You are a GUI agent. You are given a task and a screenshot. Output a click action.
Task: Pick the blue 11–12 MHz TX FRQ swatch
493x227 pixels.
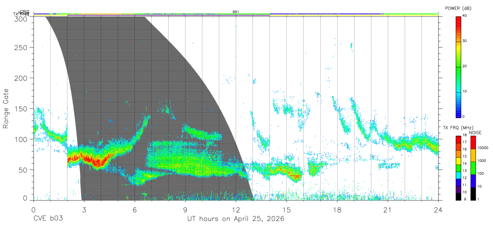pos(458,183)
